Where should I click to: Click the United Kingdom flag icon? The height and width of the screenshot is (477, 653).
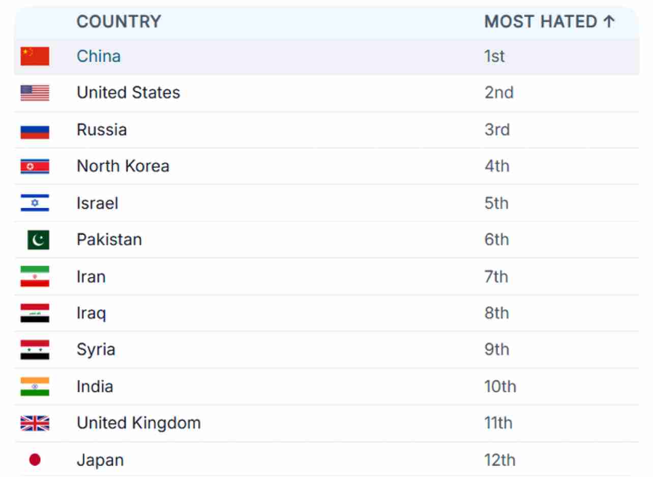35,423
